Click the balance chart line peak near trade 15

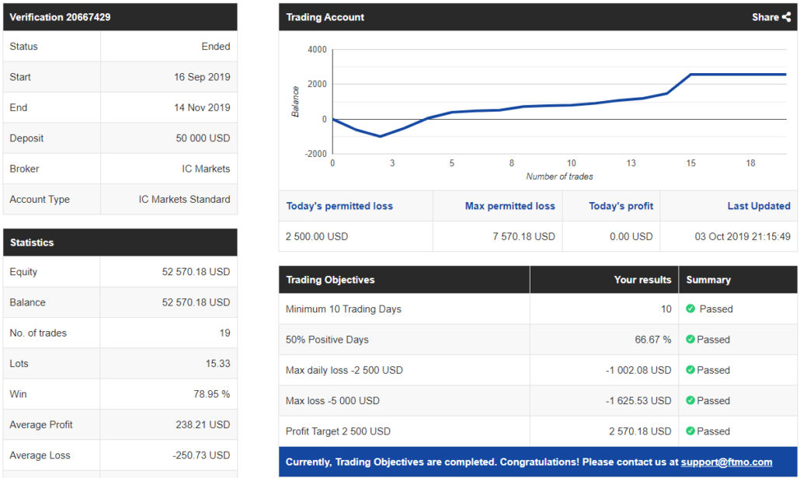(x=691, y=75)
